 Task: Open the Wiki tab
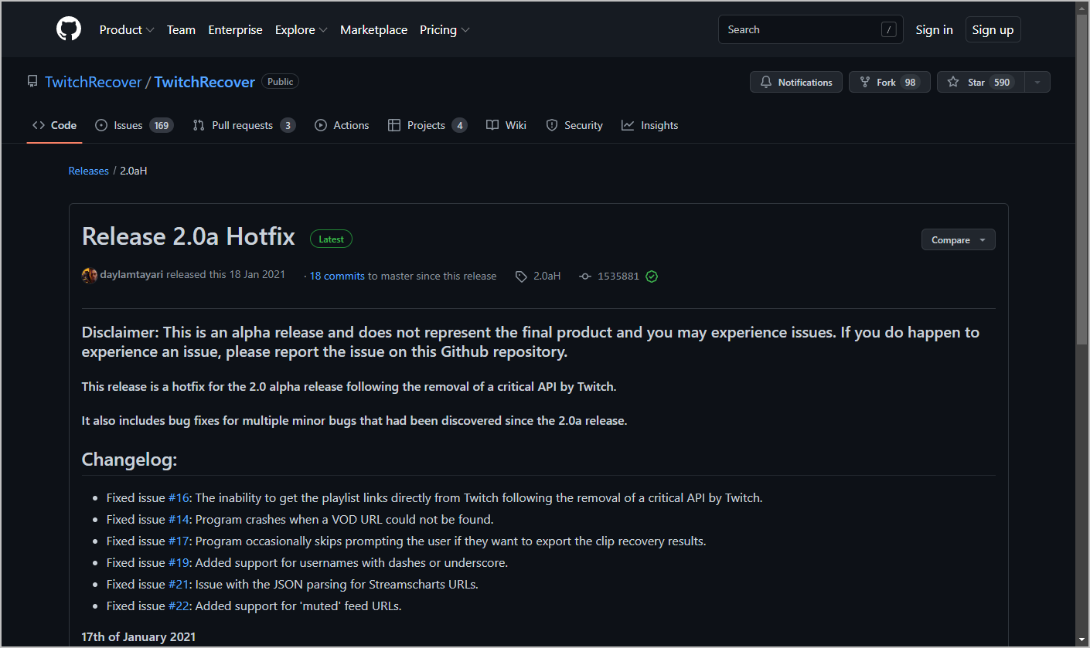tap(506, 125)
